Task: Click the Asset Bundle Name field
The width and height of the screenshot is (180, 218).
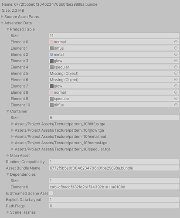Action: click(114, 168)
